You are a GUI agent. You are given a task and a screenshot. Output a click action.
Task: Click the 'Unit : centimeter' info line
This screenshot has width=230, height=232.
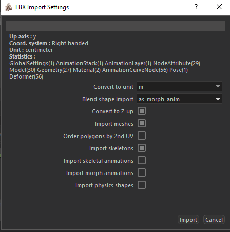coord(31,50)
